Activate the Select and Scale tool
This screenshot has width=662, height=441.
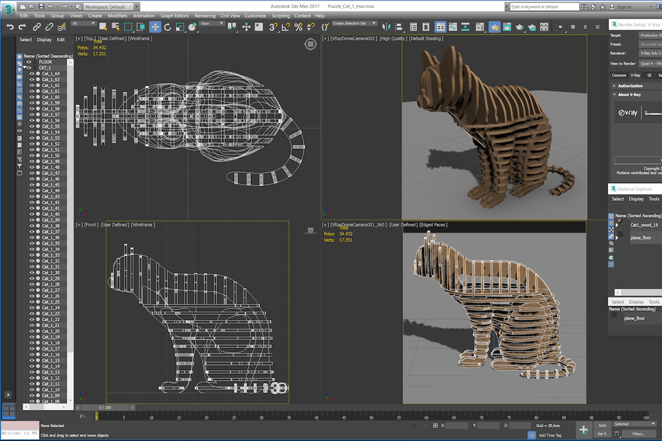pos(180,26)
